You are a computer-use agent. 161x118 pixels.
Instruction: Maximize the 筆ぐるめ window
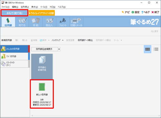149,3
